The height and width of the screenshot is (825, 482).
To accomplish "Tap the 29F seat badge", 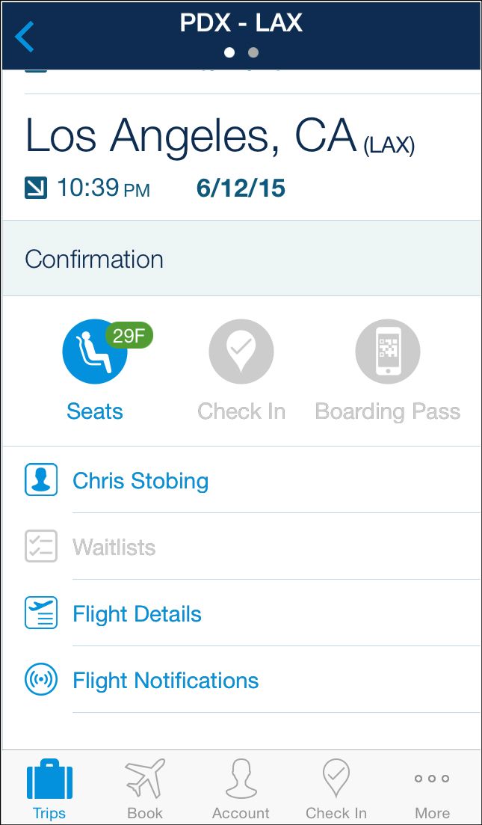I will pyautogui.click(x=129, y=336).
